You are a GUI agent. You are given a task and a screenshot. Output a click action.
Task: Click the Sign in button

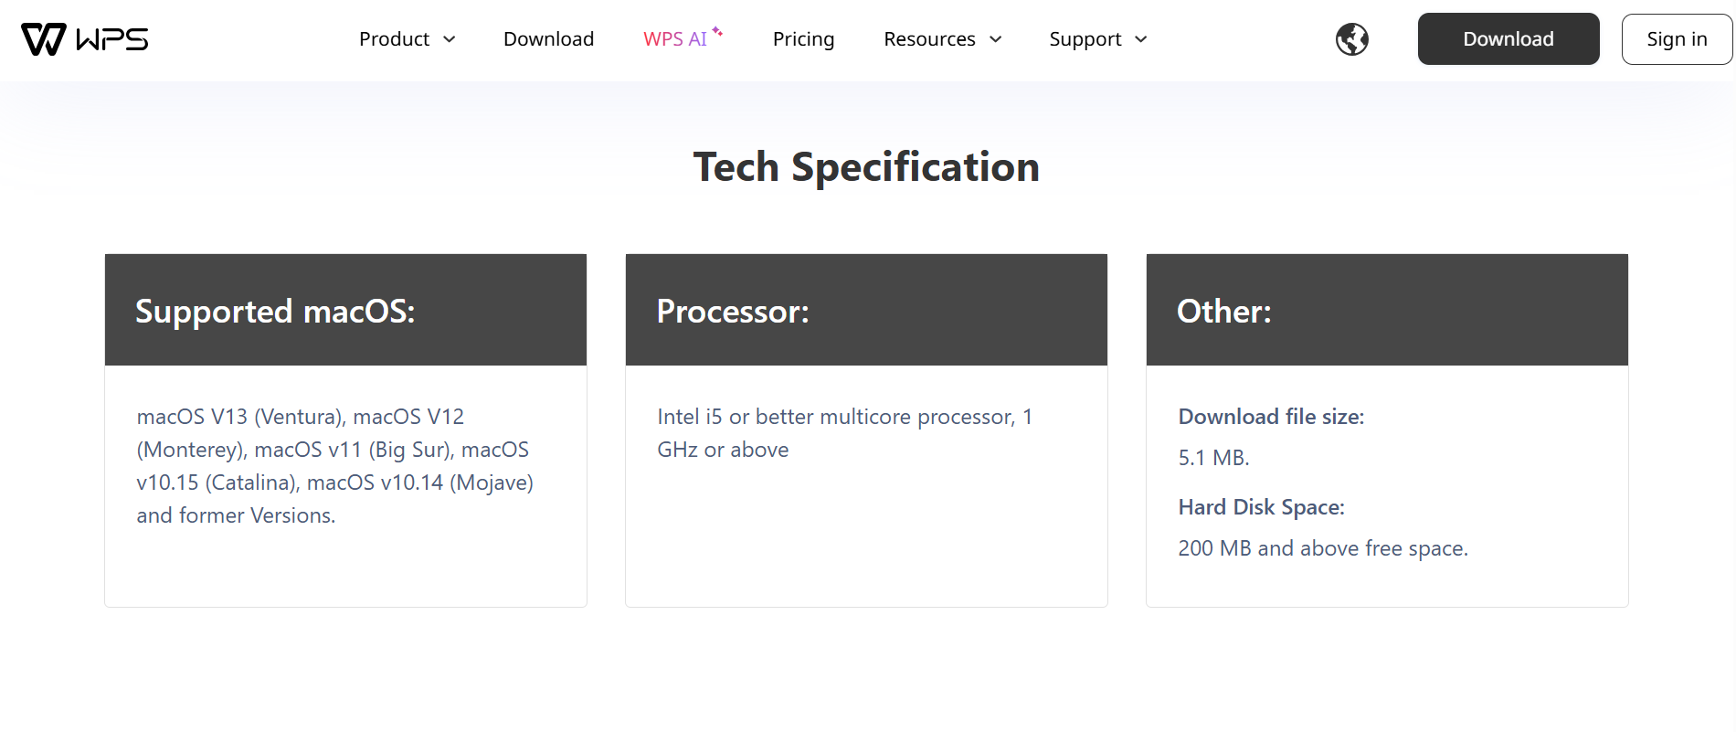[x=1677, y=39]
